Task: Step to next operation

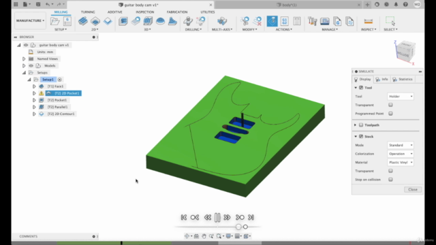Action: pyautogui.click(x=240, y=218)
